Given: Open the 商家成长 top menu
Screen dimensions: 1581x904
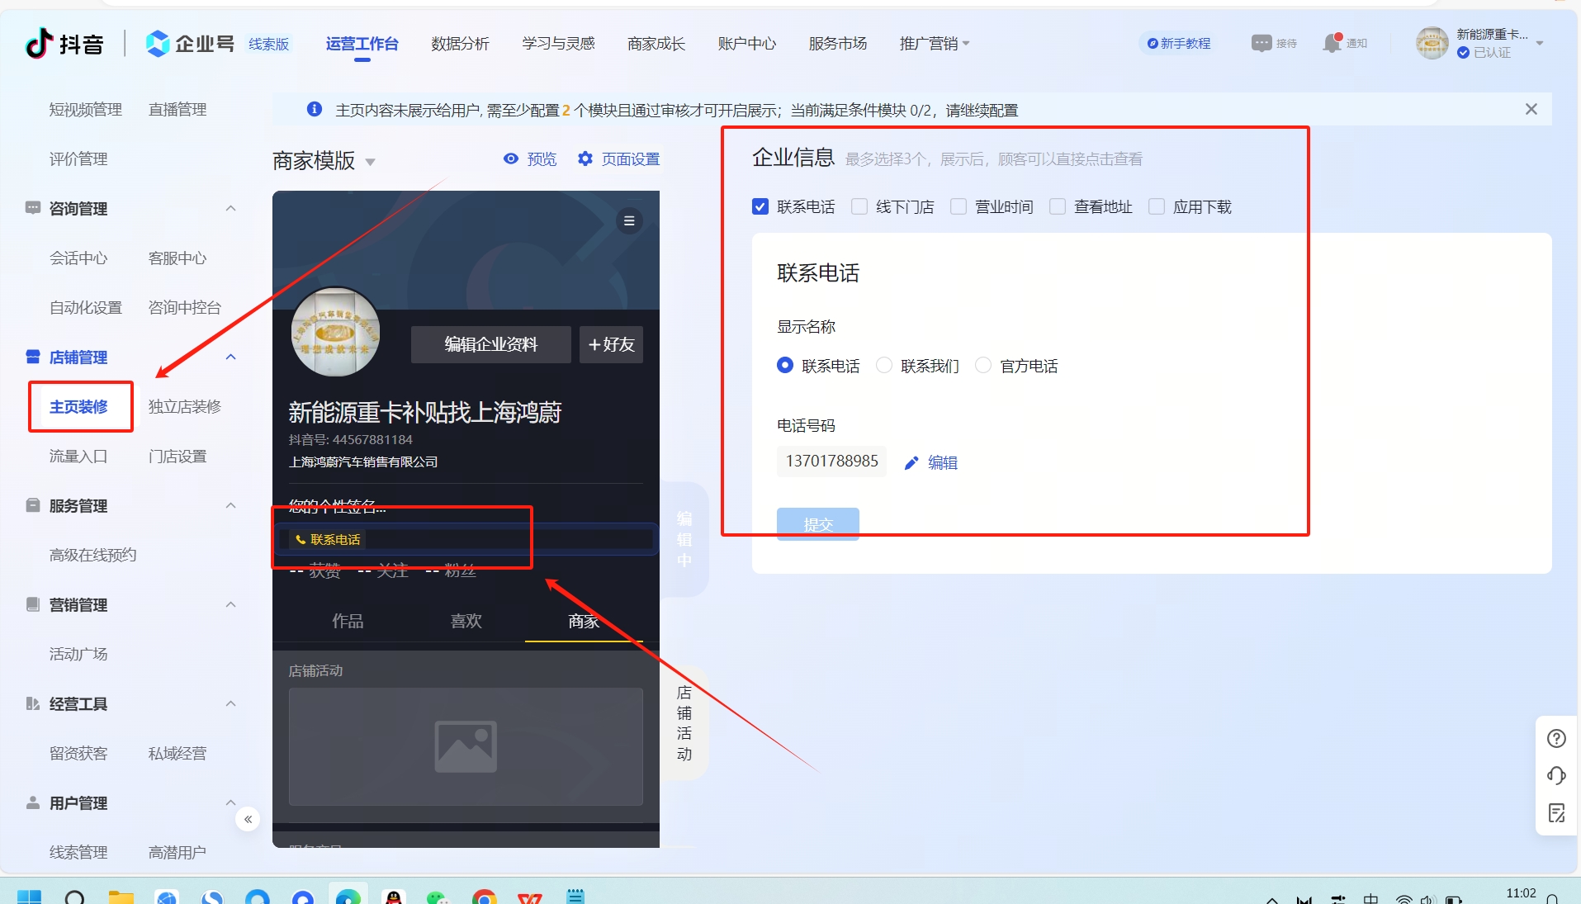Looking at the screenshot, I should pyautogui.click(x=656, y=43).
